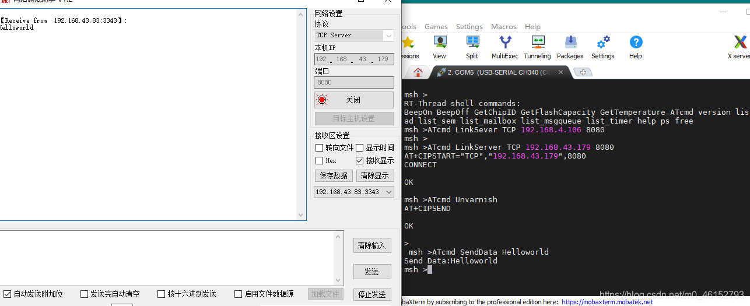This screenshot has width=750, height=306.
Task: Click the local IP address field
Action: click(354, 59)
